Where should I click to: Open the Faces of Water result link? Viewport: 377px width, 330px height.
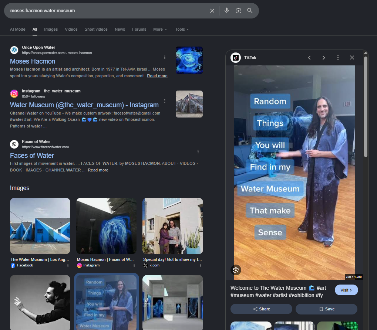coord(32,156)
